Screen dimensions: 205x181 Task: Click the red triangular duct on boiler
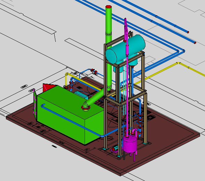coord(49,88)
